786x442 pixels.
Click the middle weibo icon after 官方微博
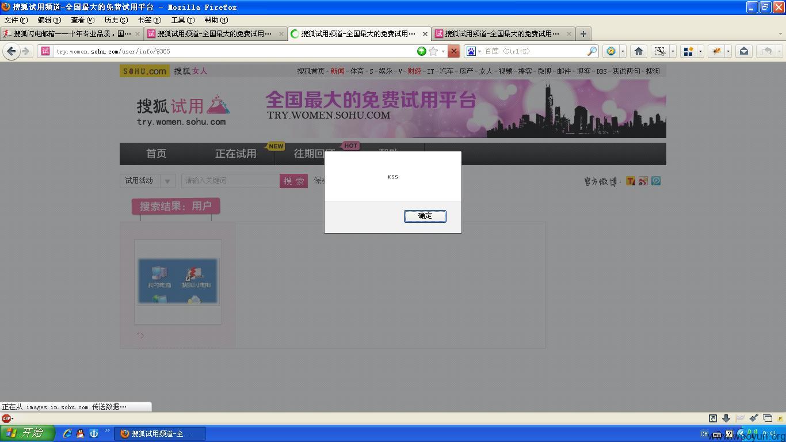pyautogui.click(x=643, y=181)
